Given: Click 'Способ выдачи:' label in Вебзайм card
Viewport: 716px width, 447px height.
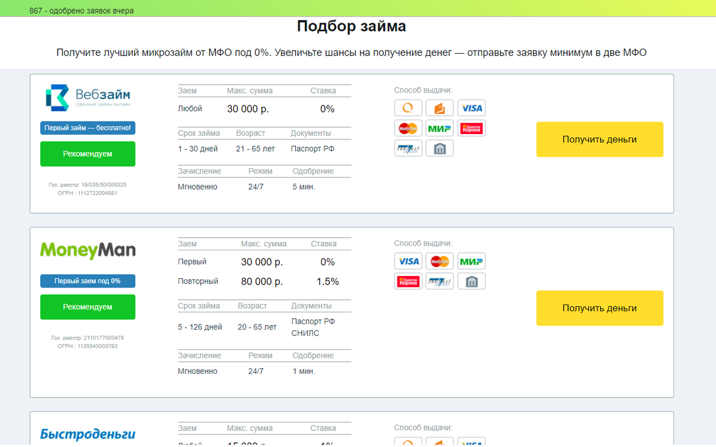Looking at the screenshot, I should click(423, 91).
